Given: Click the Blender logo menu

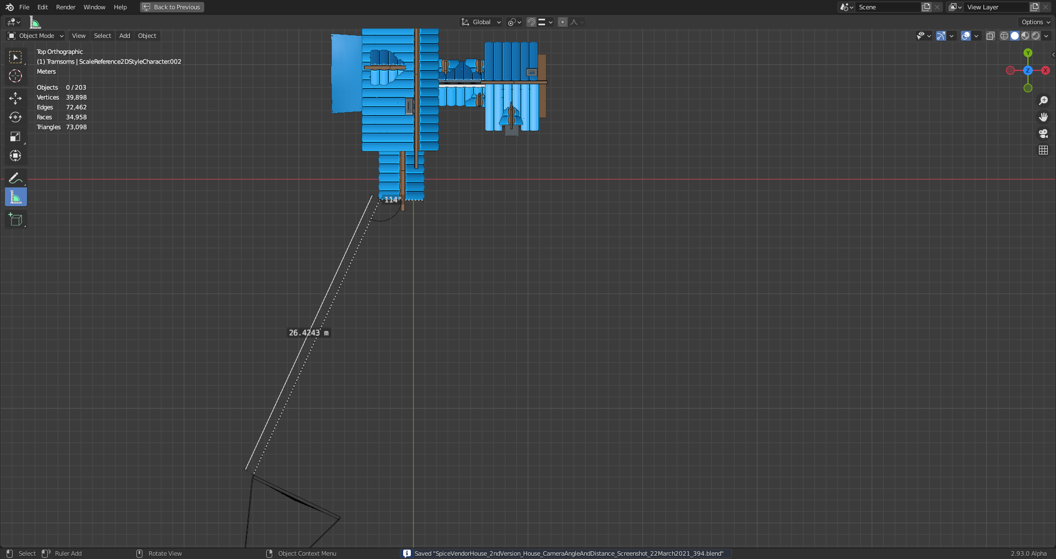Looking at the screenshot, I should pos(9,7).
